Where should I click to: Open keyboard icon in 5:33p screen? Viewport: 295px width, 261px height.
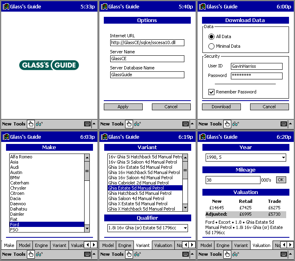tap(87, 124)
